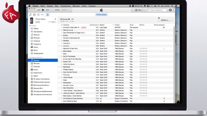Open the TV shows library icon in toolbar

38,15
